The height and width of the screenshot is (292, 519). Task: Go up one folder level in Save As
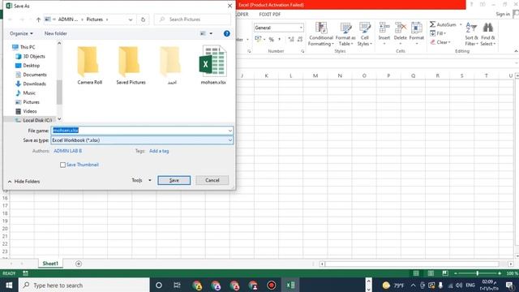pos(38,19)
